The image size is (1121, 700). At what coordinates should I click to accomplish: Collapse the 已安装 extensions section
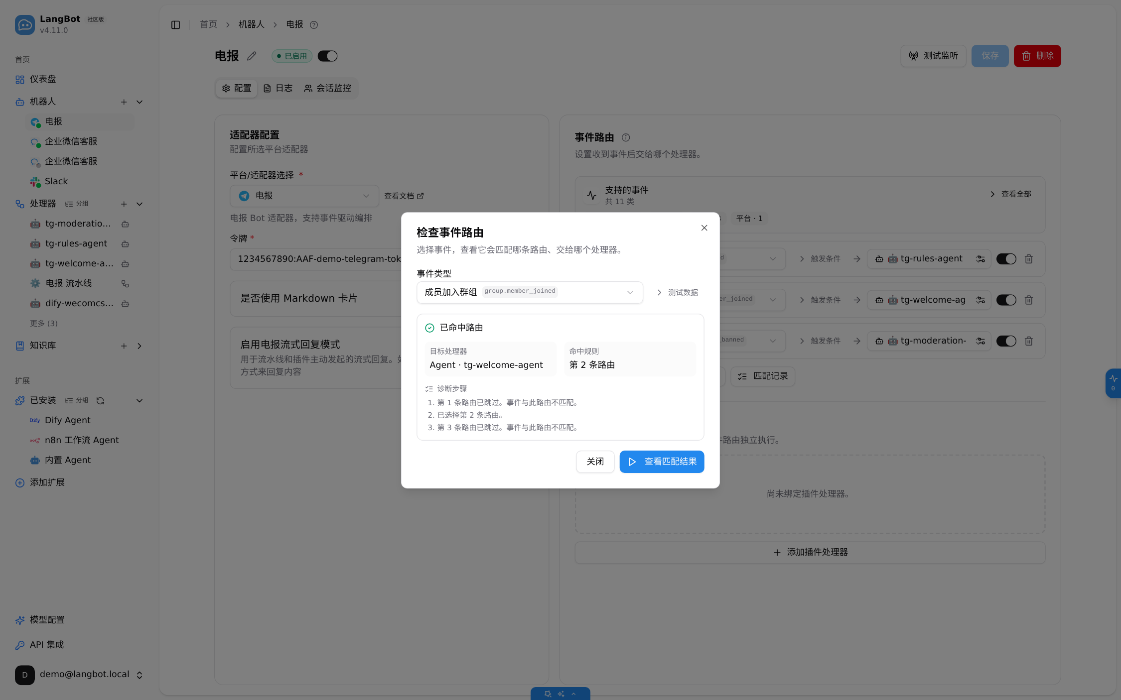140,401
